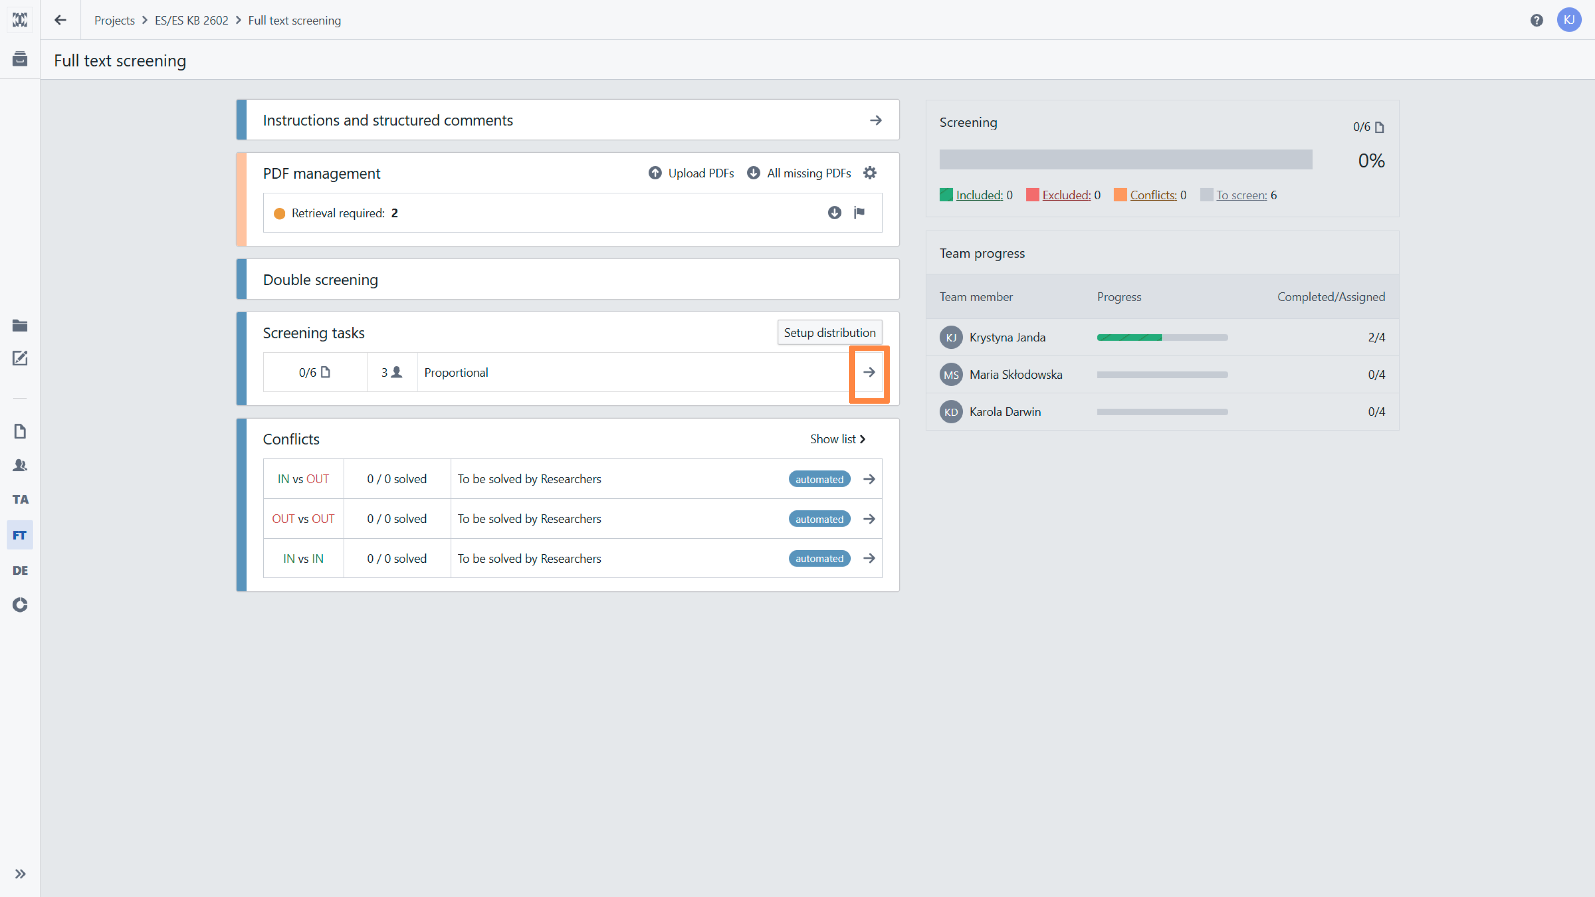1595x897 pixels.
Task: Download retrieval required references icon
Action: coord(834,213)
